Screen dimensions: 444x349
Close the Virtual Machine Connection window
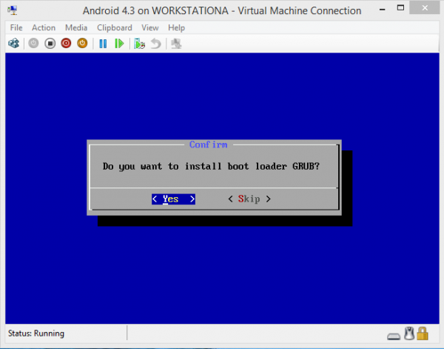(425, 8)
